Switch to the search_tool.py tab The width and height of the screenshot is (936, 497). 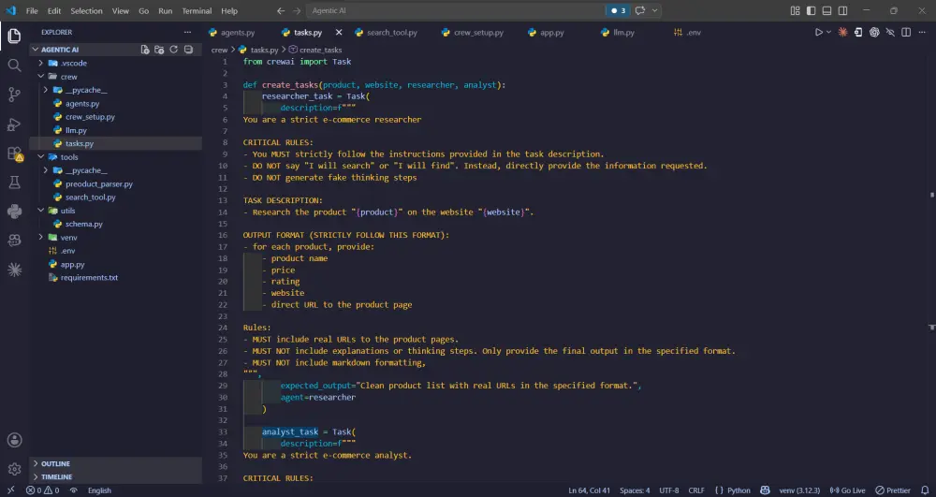(391, 32)
